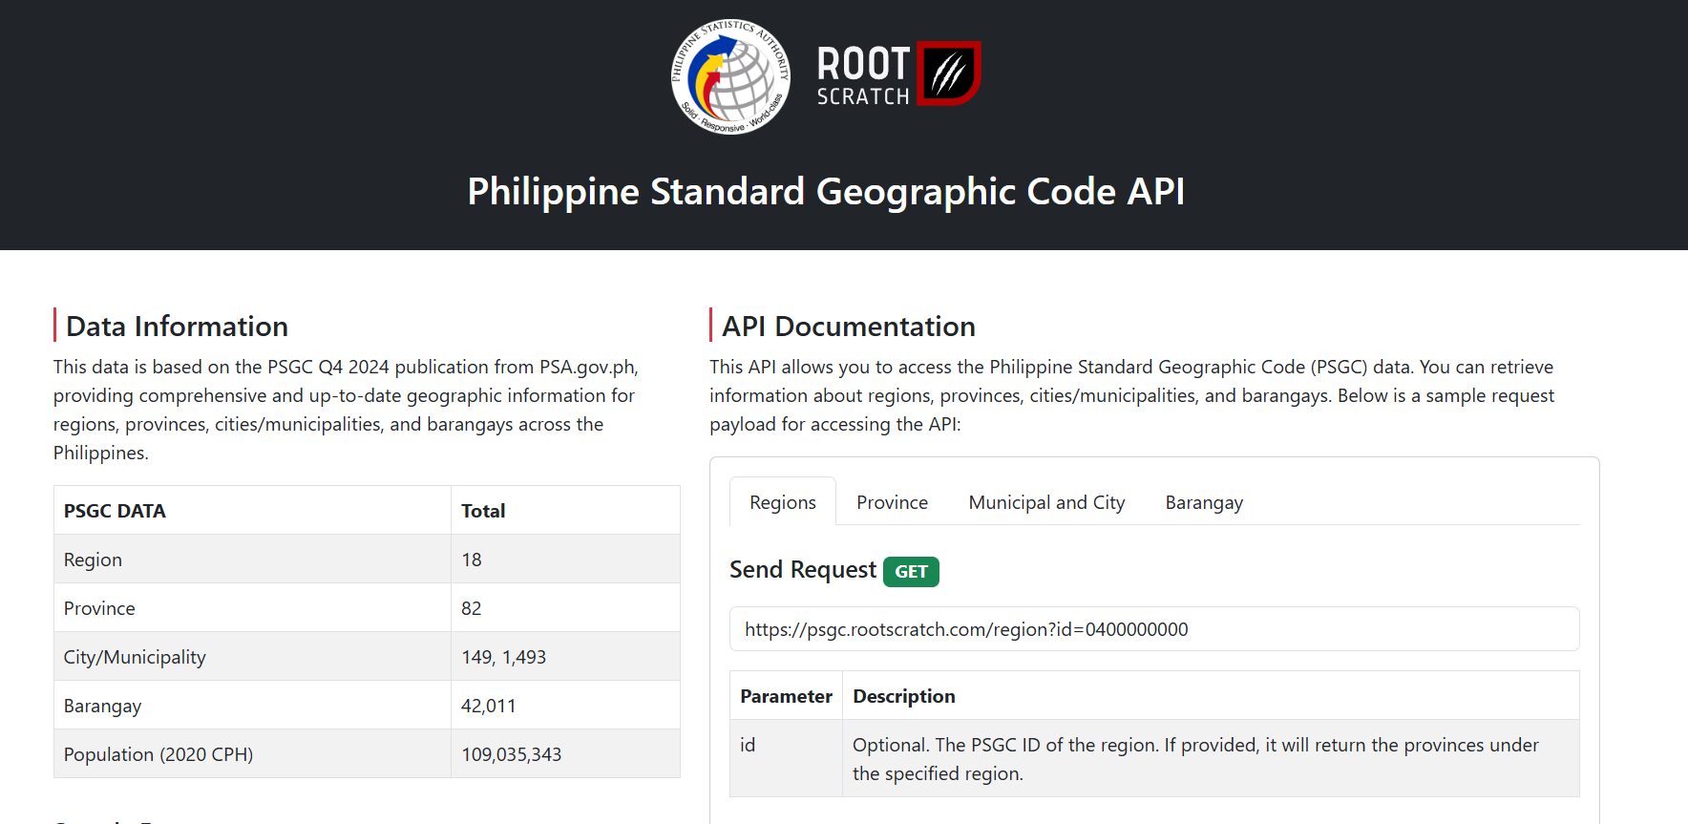Open the Regions tab
This screenshot has height=824, width=1688.
tap(782, 502)
